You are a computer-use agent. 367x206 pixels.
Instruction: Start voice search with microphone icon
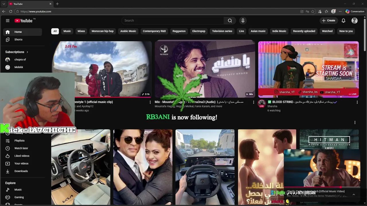pyautogui.click(x=243, y=21)
